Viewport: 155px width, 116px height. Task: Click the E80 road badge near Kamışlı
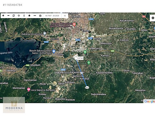click(112, 51)
